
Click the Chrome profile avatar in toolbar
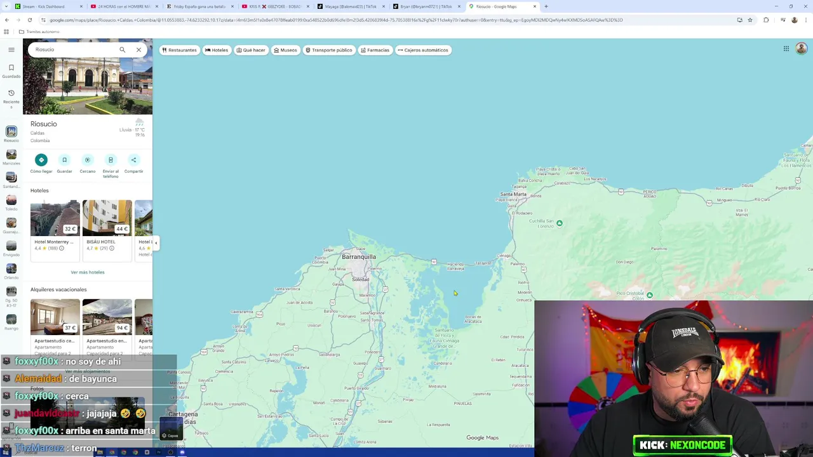coord(794,20)
